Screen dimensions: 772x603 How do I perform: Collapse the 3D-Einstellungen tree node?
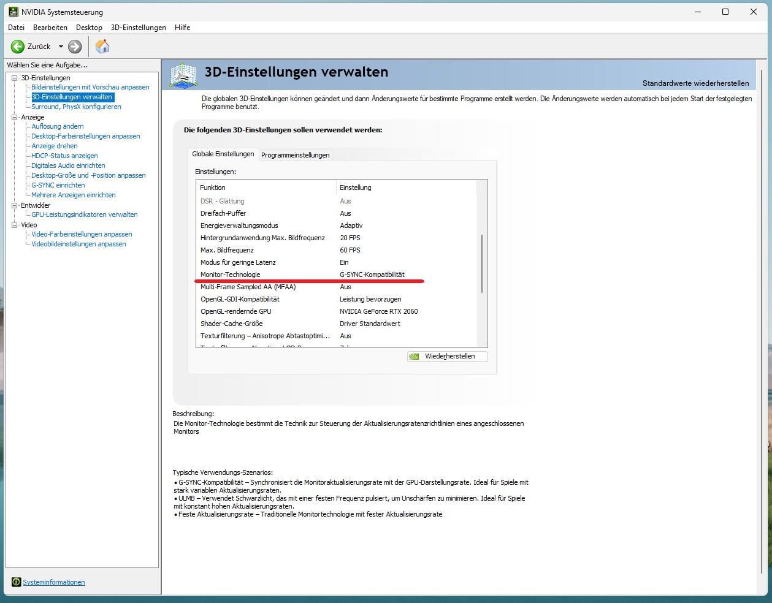coord(15,78)
